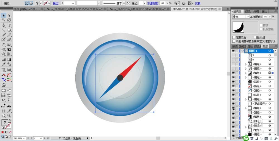Image resolution: width=279 pixels, height=141 pixels.
Task: Switch to the 外观 panel tab
Action: (256, 11)
